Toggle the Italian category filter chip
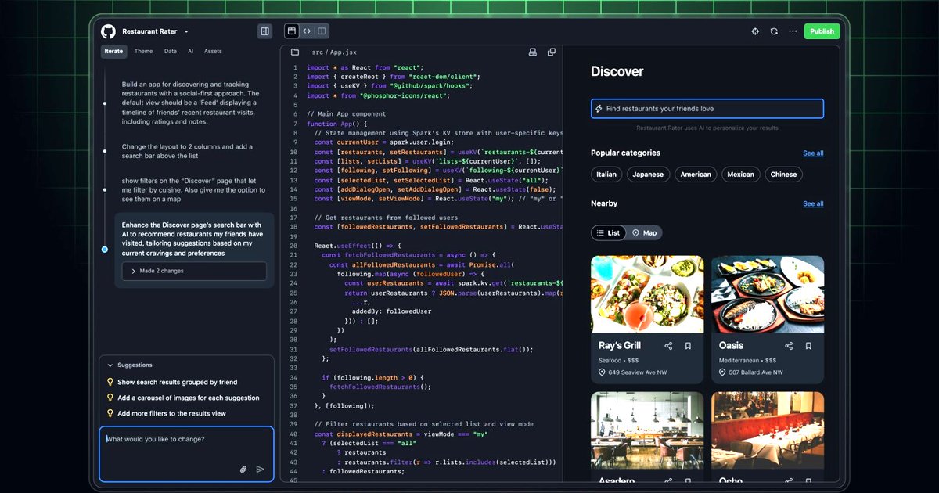The width and height of the screenshot is (939, 493). 606,174
